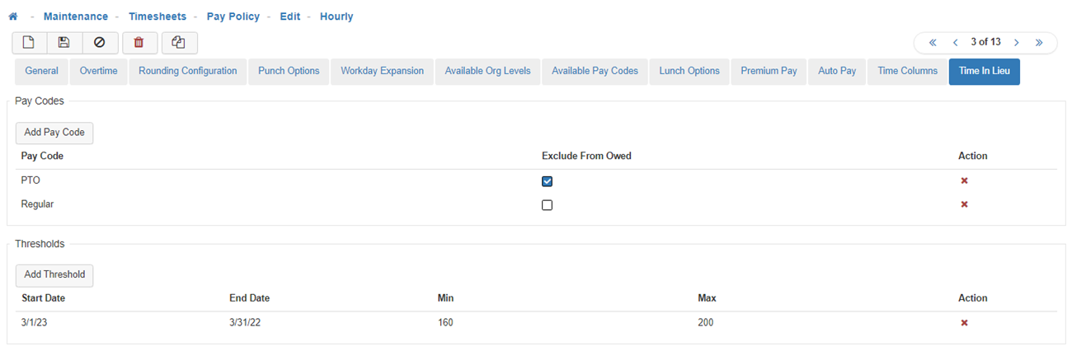Open the Pay Policy breadcrumb link

[x=233, y=16]
